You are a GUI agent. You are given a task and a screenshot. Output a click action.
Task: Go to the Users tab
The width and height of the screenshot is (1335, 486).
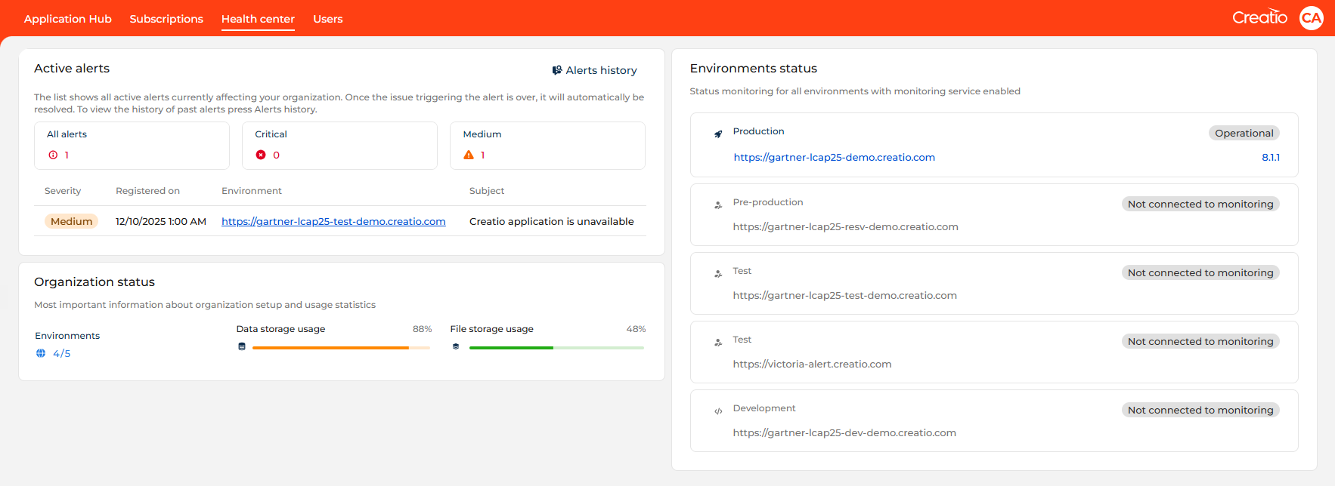[x=327, y=19]
